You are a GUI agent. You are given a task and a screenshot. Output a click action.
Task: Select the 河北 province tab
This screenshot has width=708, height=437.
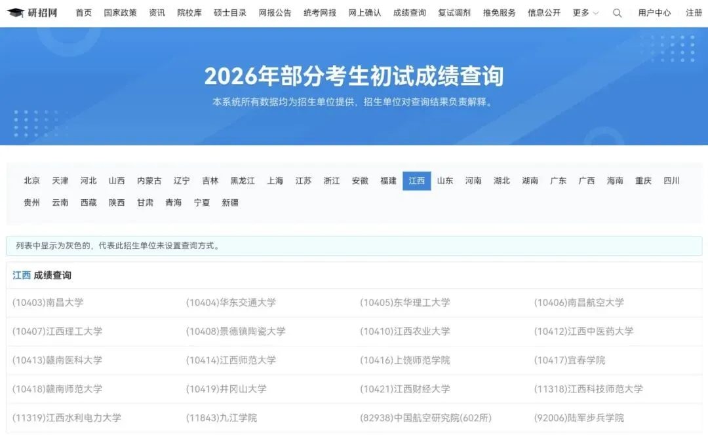[x=88, y=181]
